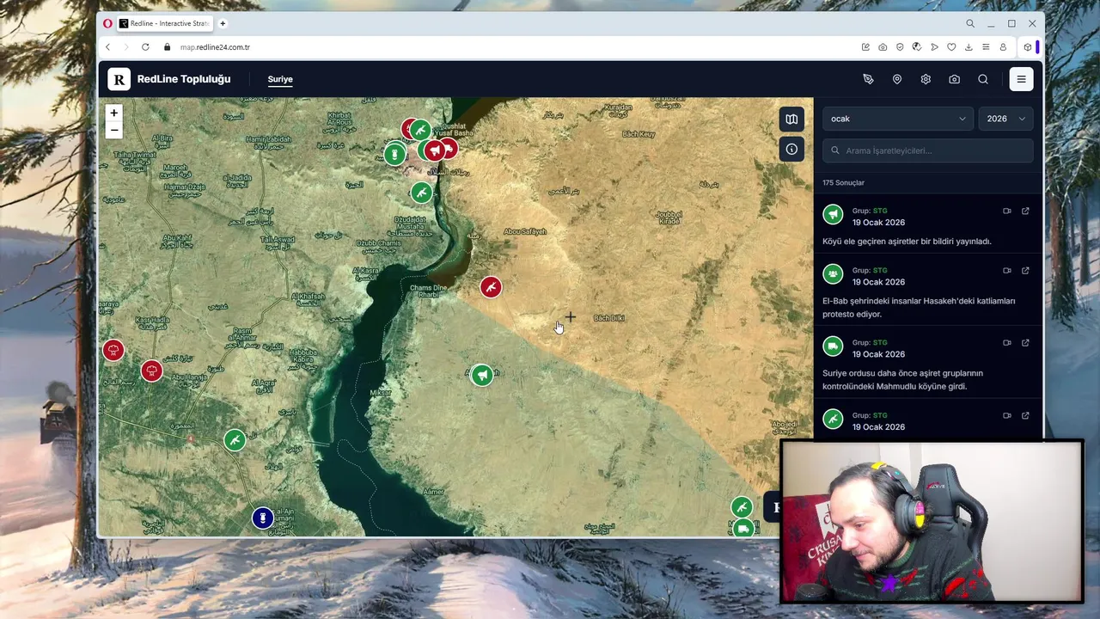Image resolution: width=1100 pixels, height=619 pixels.
Task: Open external link for 'Köyü ele geçiren' entry
Action: (x=1025, y=211)
